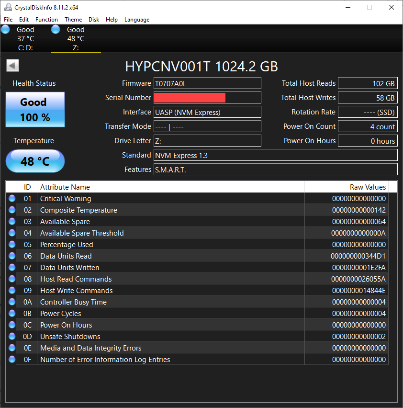Click the Power On Hours value 0 hours
Viewport: 403px width, 408px height.
[x=368, y=141]
